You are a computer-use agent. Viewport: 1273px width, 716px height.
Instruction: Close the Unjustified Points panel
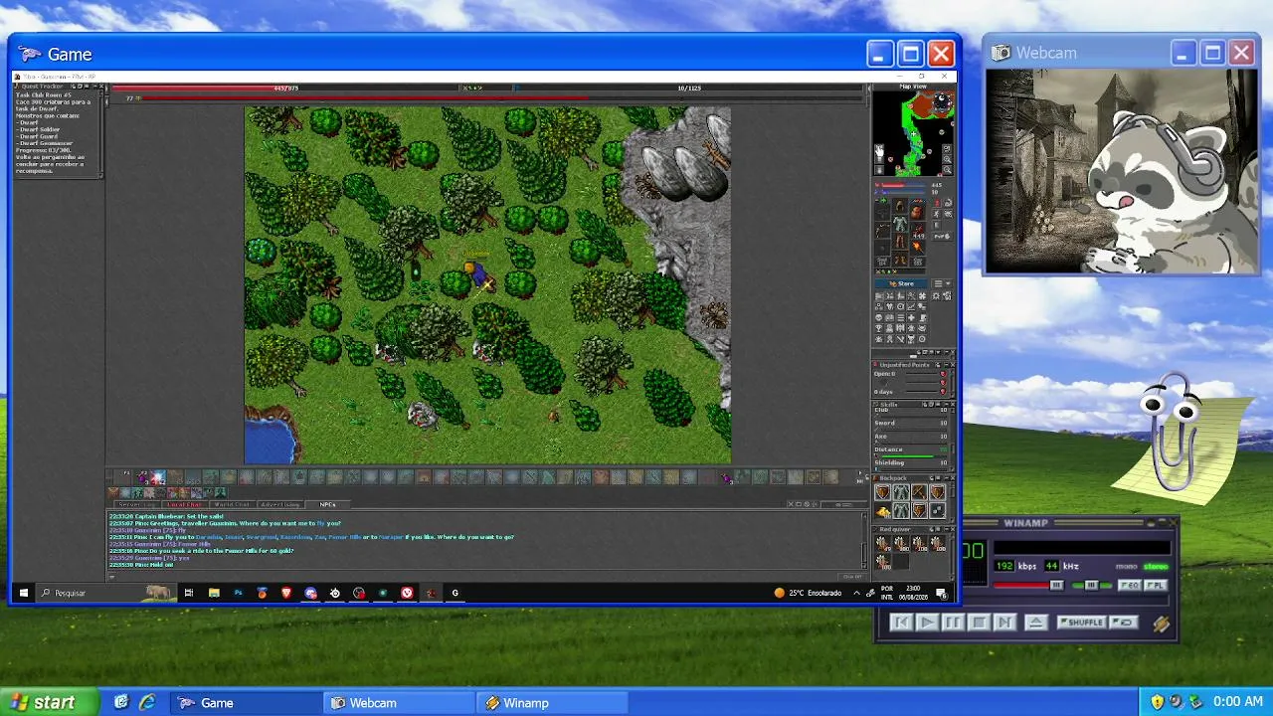[951, 365]
